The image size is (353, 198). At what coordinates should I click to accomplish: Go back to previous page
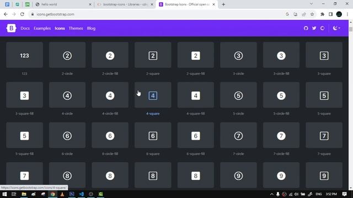[x=6, y=14]
